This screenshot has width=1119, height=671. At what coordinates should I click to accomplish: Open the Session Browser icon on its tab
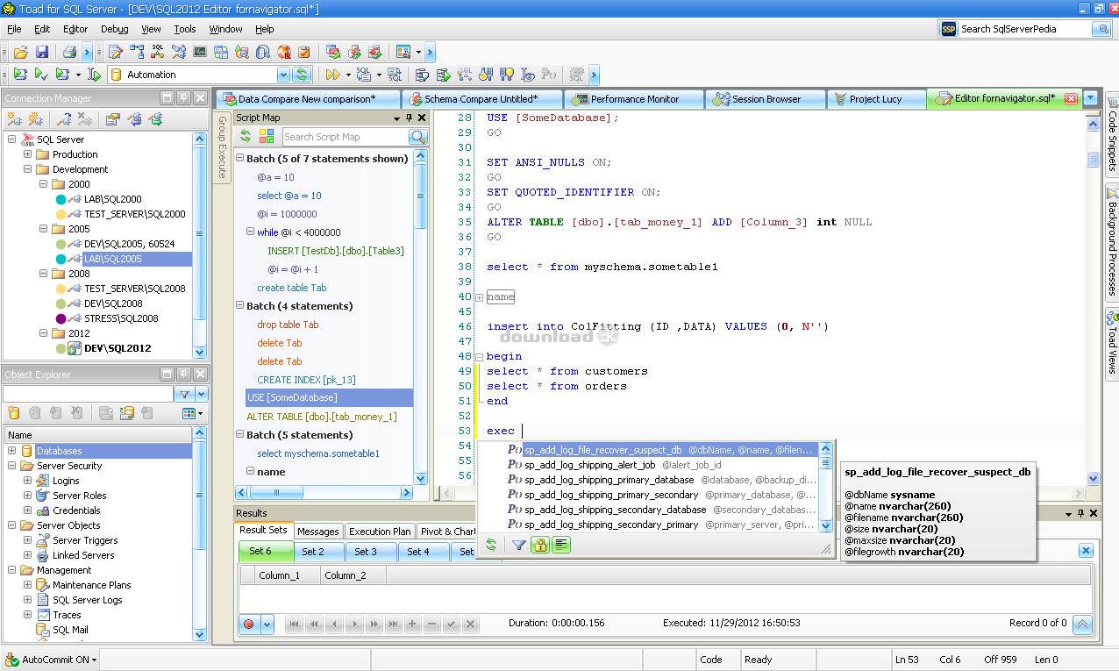click(x=722, y=99)
